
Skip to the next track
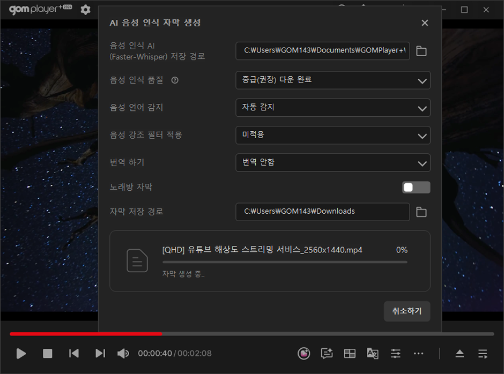pyautogui.click(x=100, y=354)
